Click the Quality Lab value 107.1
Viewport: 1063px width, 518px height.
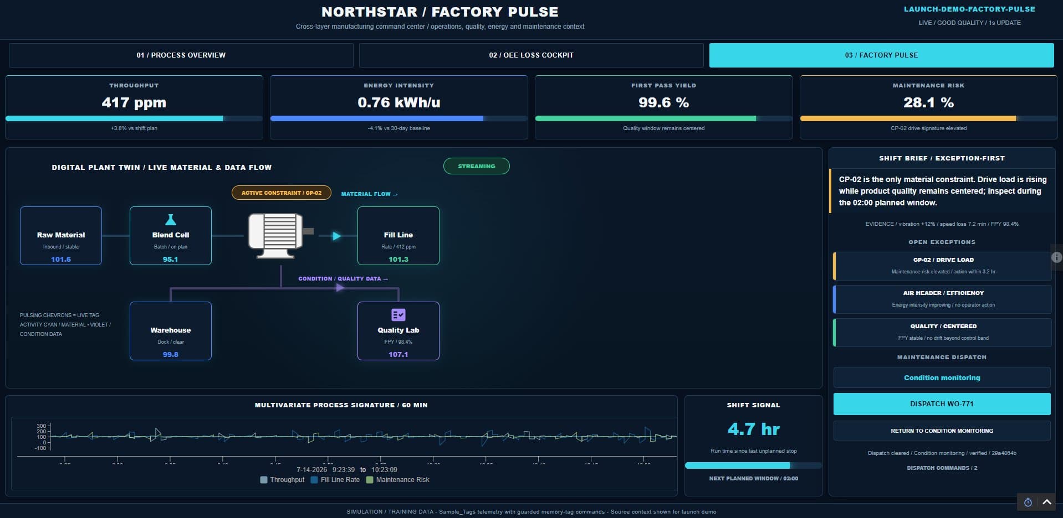point(398,354)
